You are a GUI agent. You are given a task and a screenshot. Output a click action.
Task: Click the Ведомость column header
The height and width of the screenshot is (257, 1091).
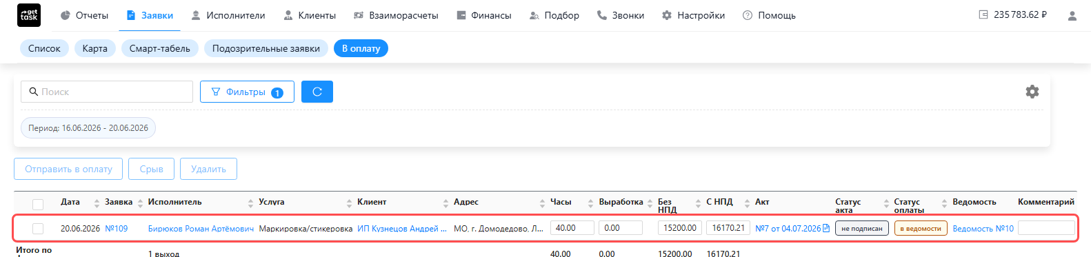click(x=974, y=202)
